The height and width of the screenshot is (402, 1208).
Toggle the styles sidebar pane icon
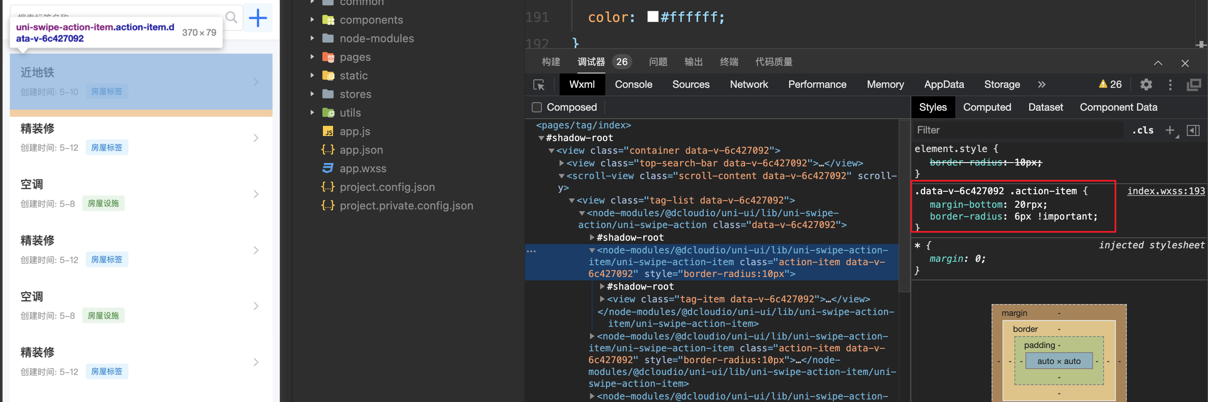pyautogui.click(x=1193, y=130)
